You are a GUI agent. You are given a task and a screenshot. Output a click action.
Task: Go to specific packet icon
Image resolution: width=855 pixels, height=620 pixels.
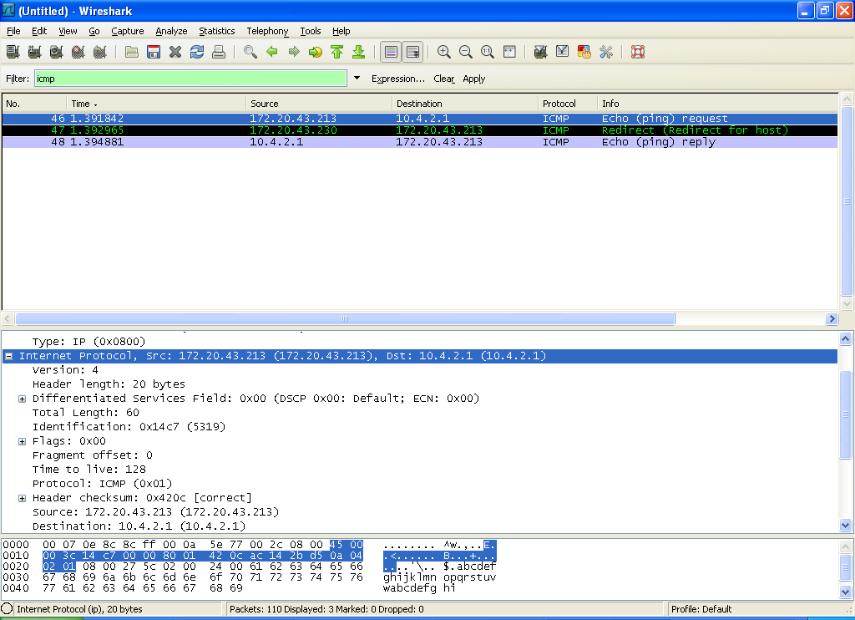(x=315, y=52)
